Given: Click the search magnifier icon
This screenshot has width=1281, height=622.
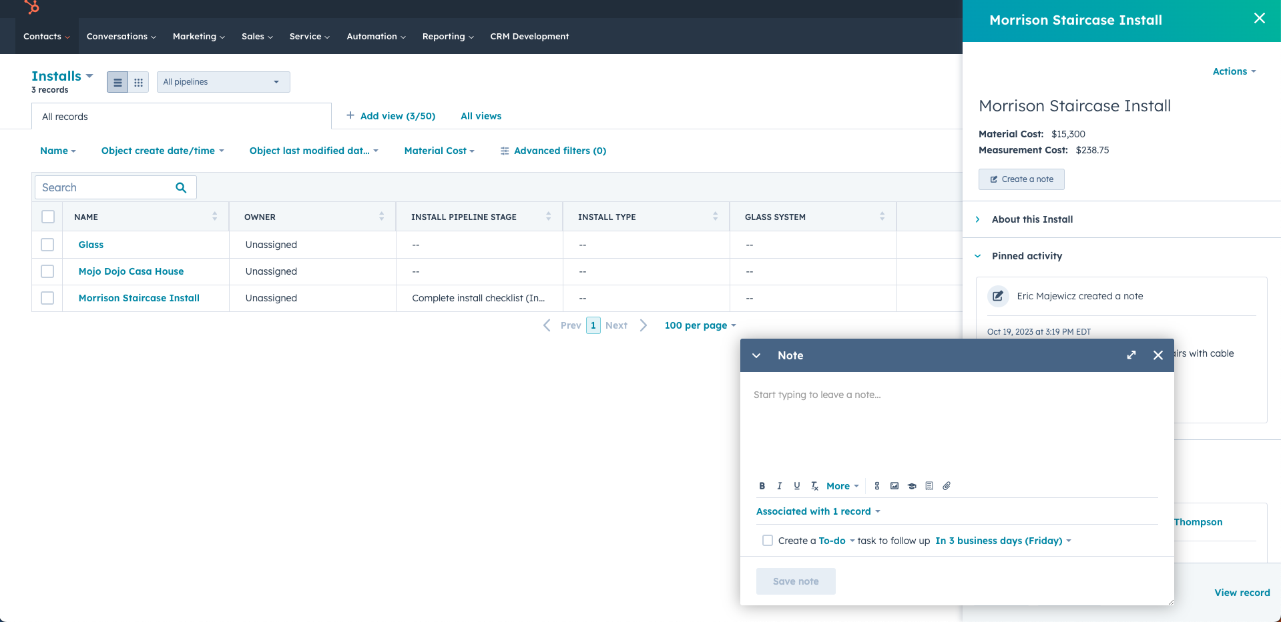Looking at the screenshot, I should click(181, 187).
